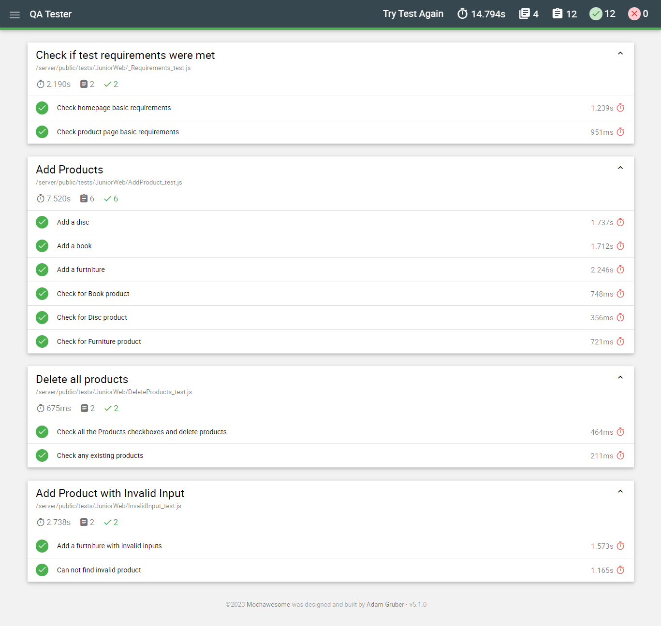The height and width of the screenshot is (626, 661).
Task: Toggle the green check for Add a disc
Action: point(42,222)
